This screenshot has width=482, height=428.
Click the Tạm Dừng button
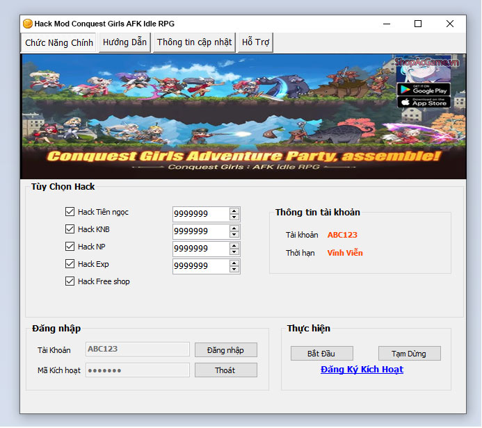coord(410,354)
